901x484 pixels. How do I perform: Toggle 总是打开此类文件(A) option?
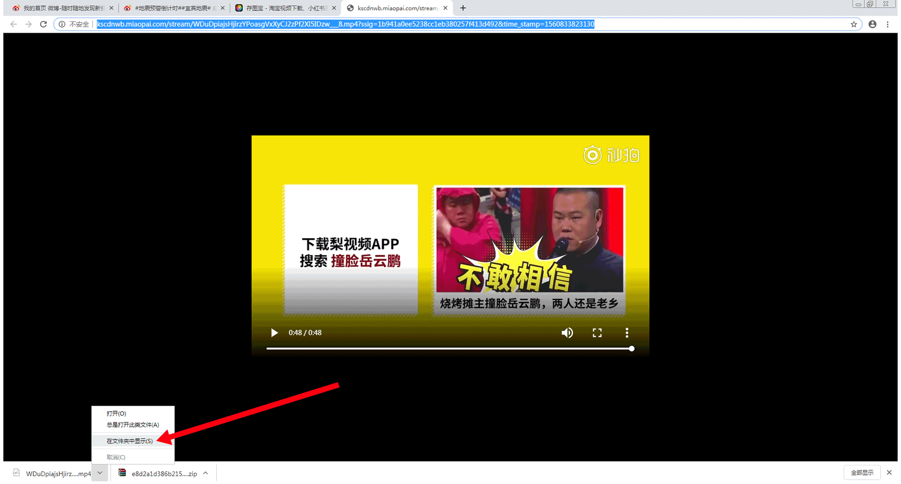tap(132, 425)
